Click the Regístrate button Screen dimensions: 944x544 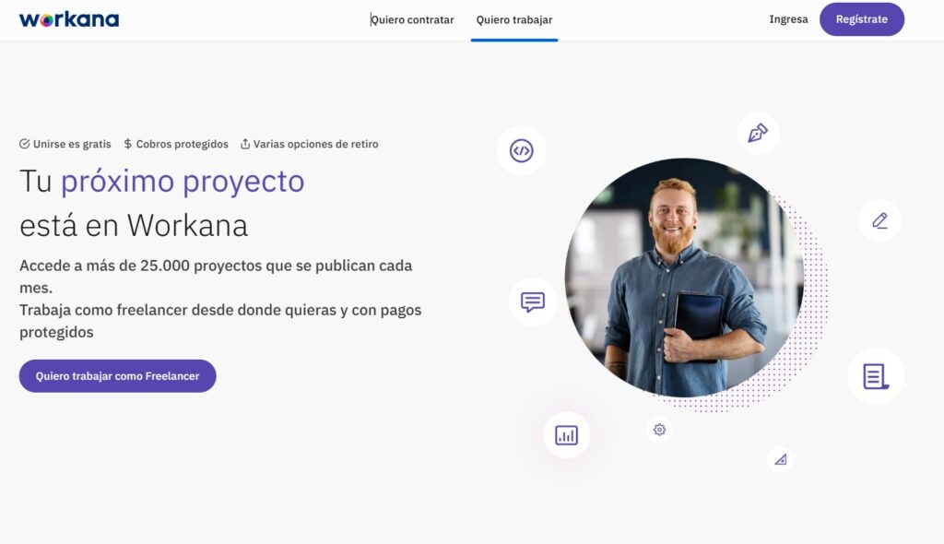[x=862, y=19]
